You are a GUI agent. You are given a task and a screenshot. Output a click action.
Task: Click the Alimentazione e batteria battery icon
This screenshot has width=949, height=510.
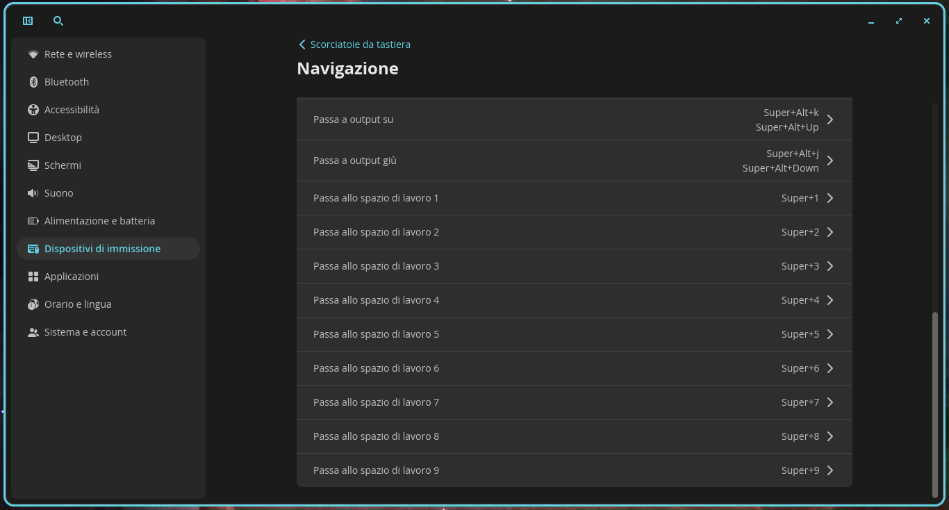(33, 221)
